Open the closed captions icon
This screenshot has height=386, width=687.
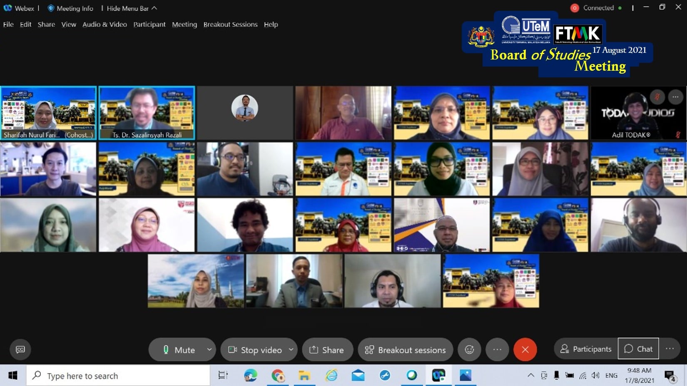click(20, 349)
